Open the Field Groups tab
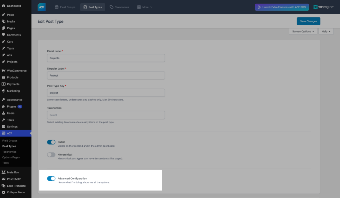The height and width of the screenshot is (198, 340). 65,7
